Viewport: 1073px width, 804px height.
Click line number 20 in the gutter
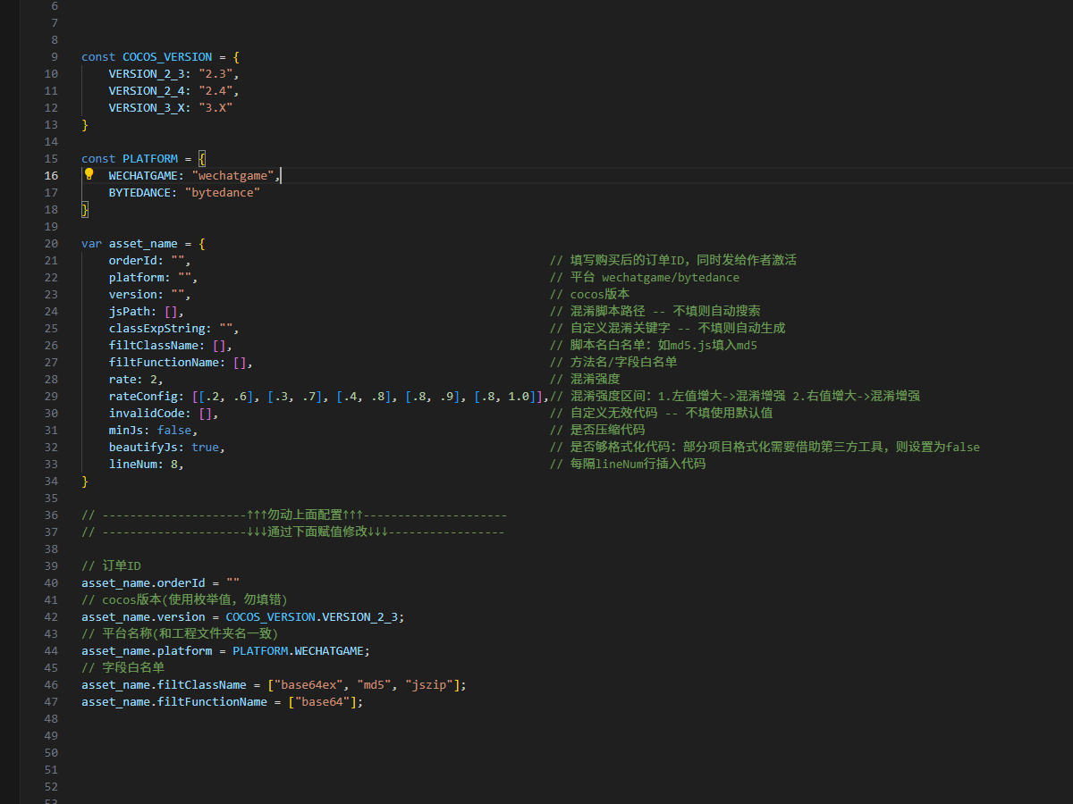point(50,244)
